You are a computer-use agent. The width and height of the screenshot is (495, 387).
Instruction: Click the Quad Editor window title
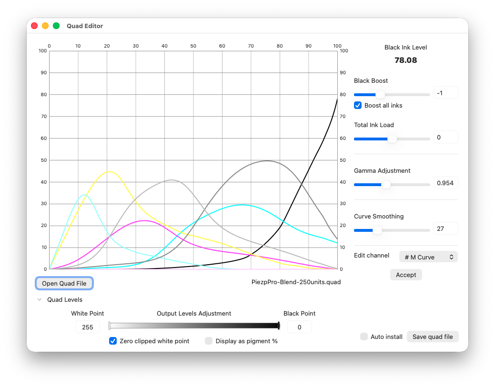click(85, 26)
